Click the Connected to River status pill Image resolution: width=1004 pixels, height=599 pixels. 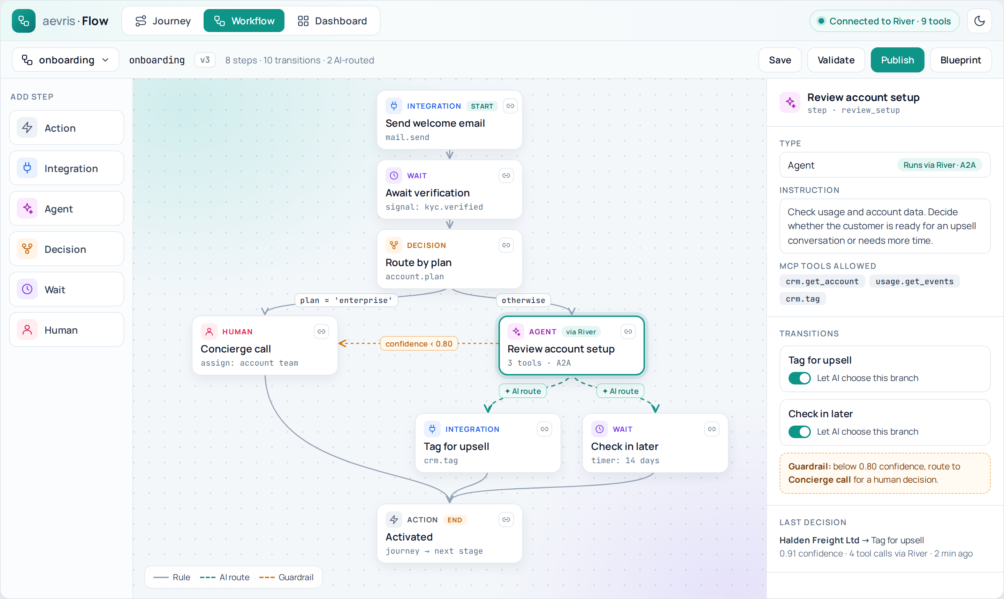[x=884, y=21]
